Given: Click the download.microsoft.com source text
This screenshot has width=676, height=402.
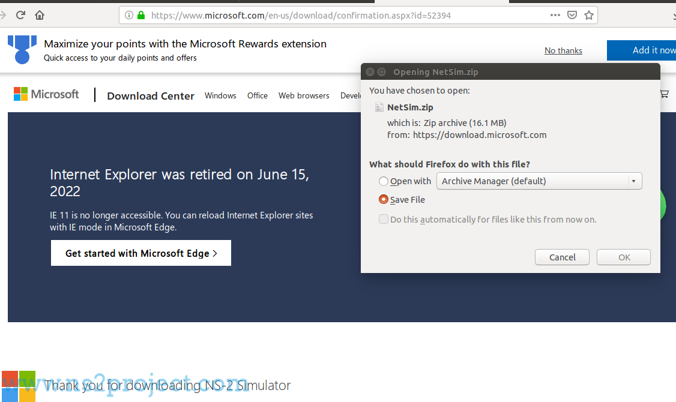Looking at the screenshot, I should coord(480,135).
